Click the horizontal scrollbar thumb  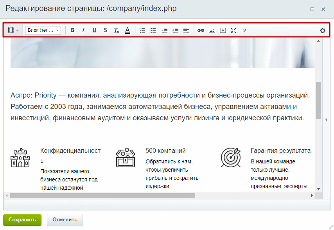pos(102,196)
